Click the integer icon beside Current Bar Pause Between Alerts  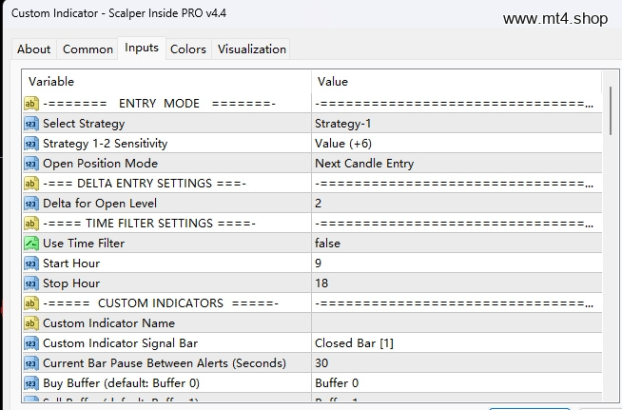[x=31, y=363]
